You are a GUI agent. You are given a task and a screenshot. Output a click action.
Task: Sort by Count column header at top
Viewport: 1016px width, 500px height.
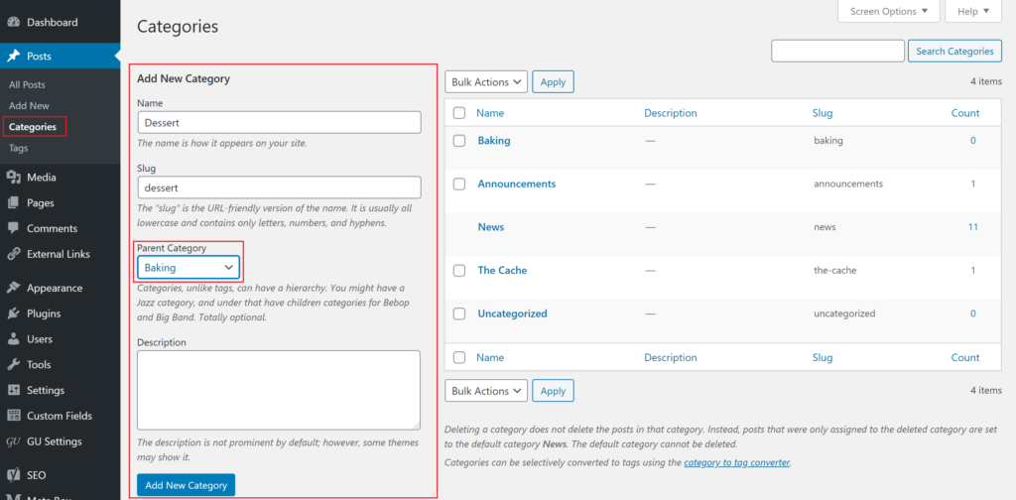[x=965, y=113]
